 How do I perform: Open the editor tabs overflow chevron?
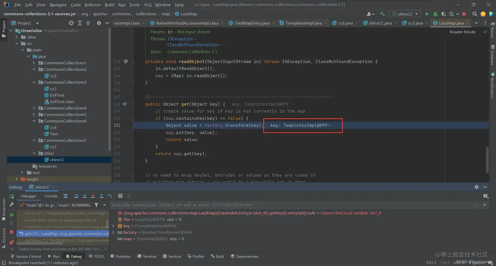click(x=476, y=23)
